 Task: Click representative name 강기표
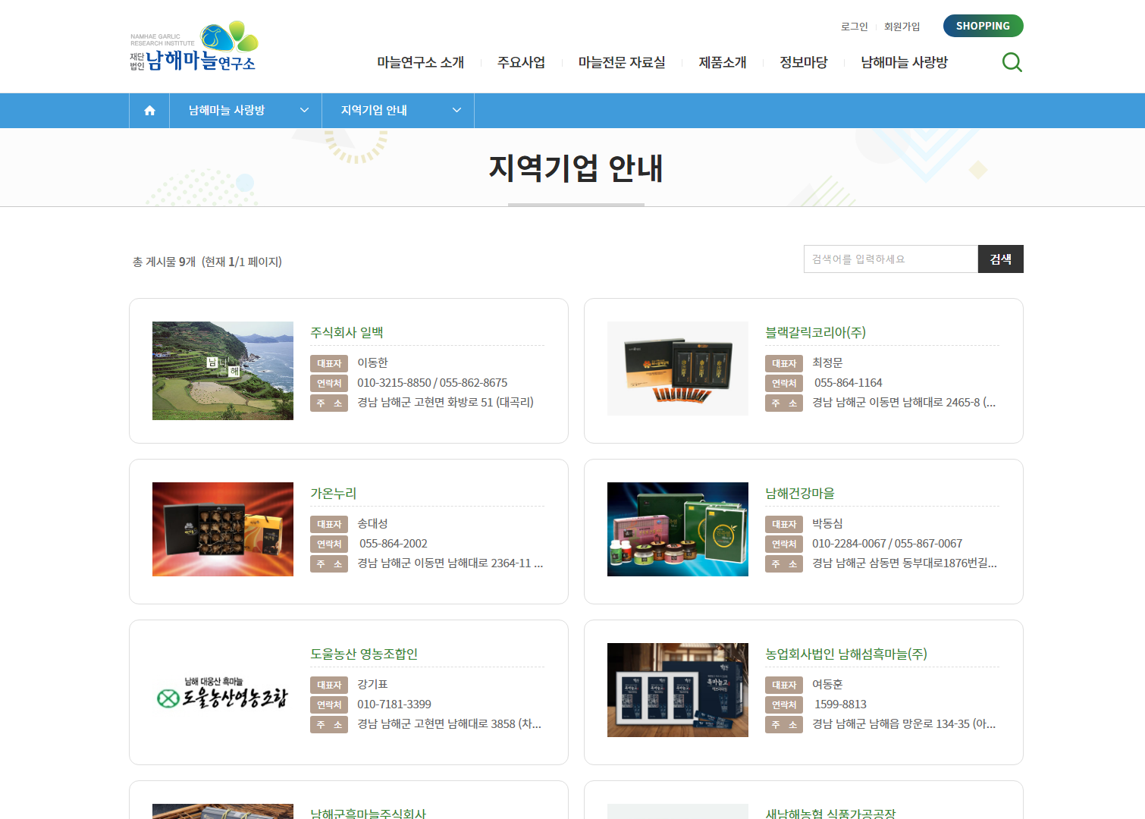[x=372, y=685]
